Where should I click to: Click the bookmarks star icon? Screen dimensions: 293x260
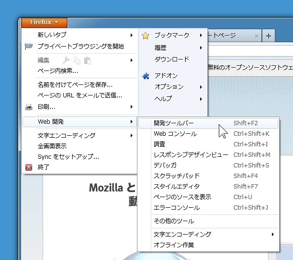[x=146, y=35]
